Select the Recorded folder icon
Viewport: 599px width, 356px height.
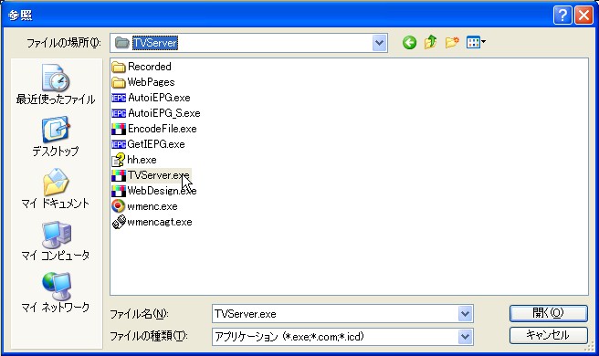click(119, 67)
